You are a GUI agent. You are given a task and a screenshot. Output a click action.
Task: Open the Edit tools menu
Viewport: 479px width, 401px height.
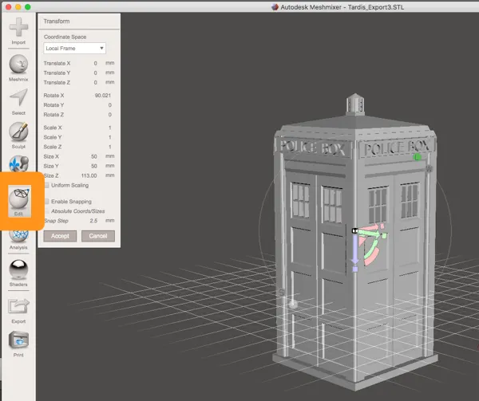(x=19, y=202)
